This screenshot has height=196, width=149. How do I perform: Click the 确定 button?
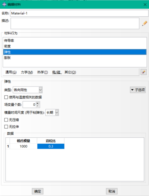click(38, 191)
